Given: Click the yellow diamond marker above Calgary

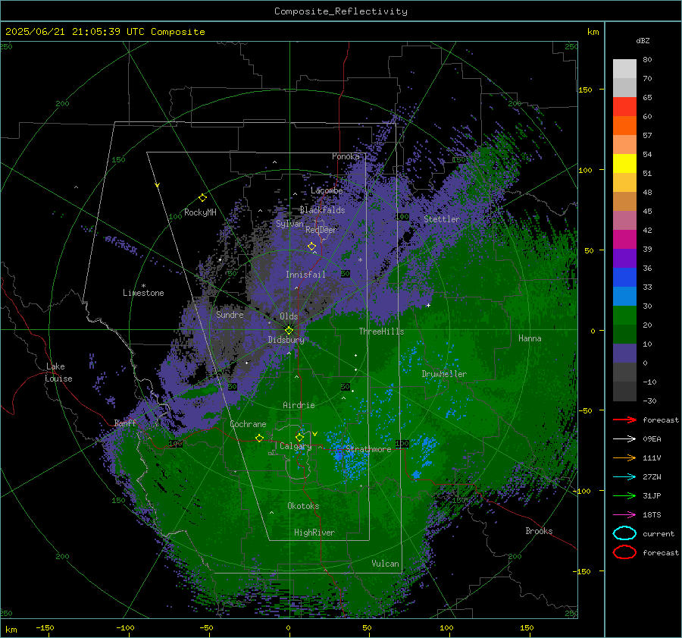Looking at the screenshot, I should coord(299,437).
